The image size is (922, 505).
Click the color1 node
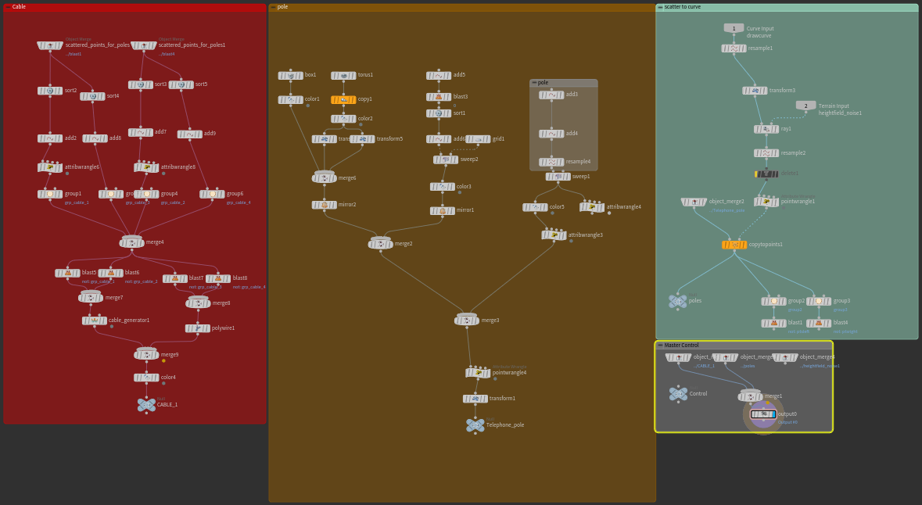(x=290, y=99)
